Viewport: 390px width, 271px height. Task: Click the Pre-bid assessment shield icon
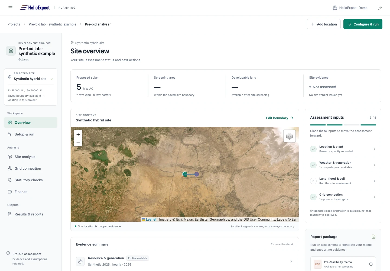pos(8,253)
